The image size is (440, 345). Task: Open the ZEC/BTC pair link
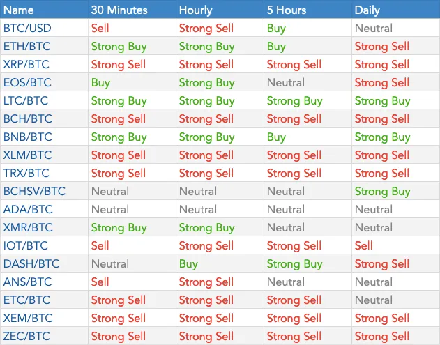click(26, 337)
